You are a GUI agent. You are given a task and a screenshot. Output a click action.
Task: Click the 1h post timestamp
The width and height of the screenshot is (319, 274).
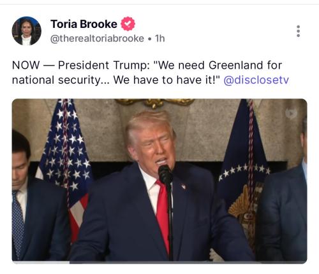click(159, 39)
